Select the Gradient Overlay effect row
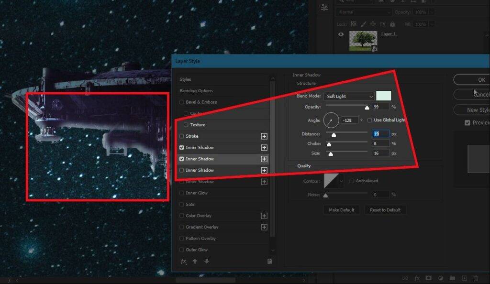Image resolution: width=490 pixels, height=284 pixels. [223, 227]
